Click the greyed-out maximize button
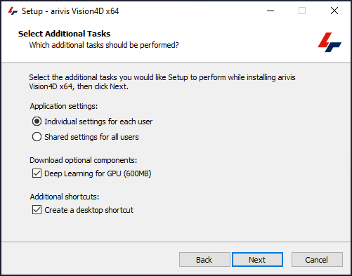The image size is (352, 276). tap(302, 11)
